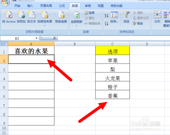Click the Name Box showing A2
Viewport: 170px width, 135px height.
coord(18,38)
